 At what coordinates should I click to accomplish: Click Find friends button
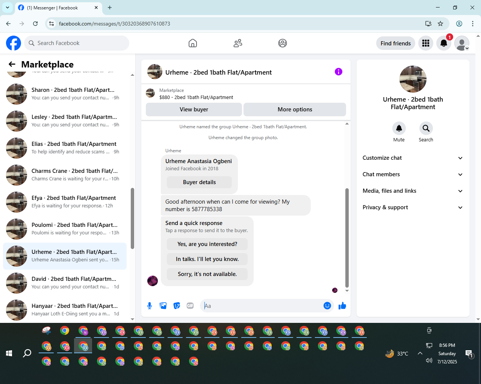coord(396,43)
